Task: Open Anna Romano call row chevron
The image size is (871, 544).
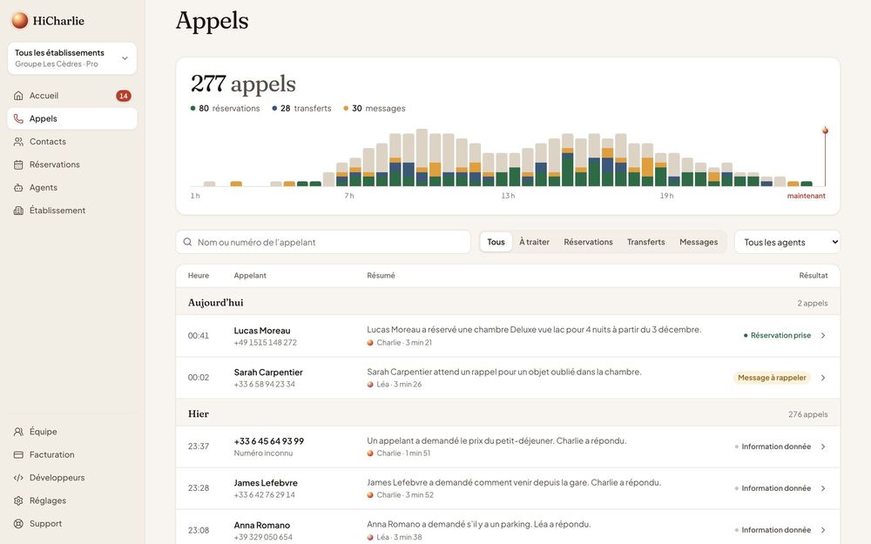Action: click(823, 530)
